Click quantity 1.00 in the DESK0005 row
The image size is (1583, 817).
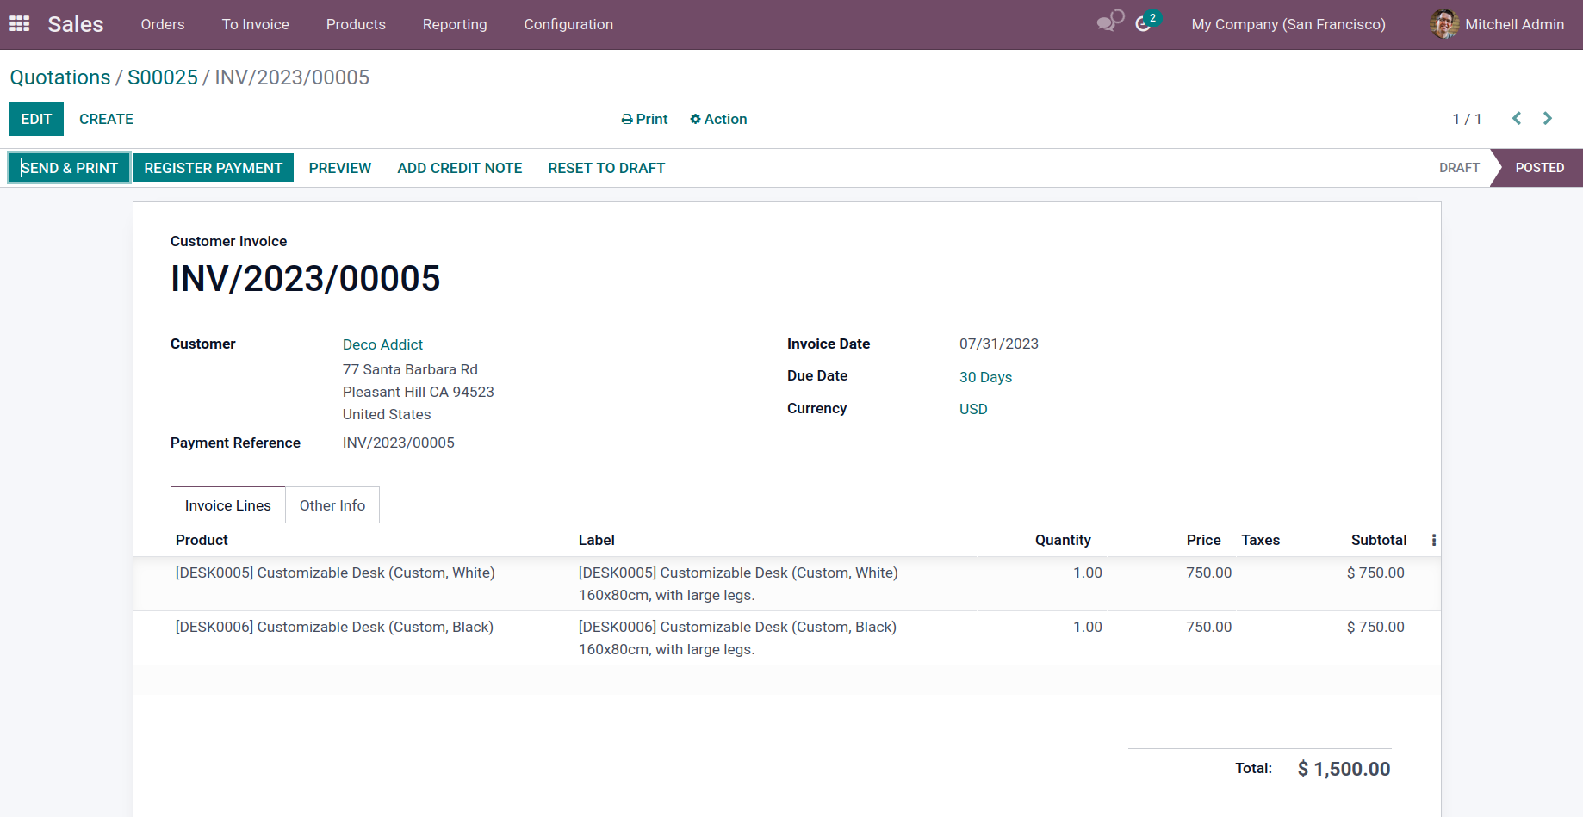pos(1087,573)
